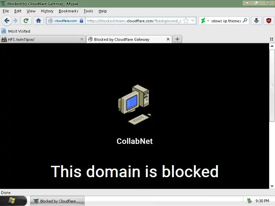This screenshot has width=275, height=206.
Task: Reload page with the green refresh icon
Action: [x=26, y=21]
